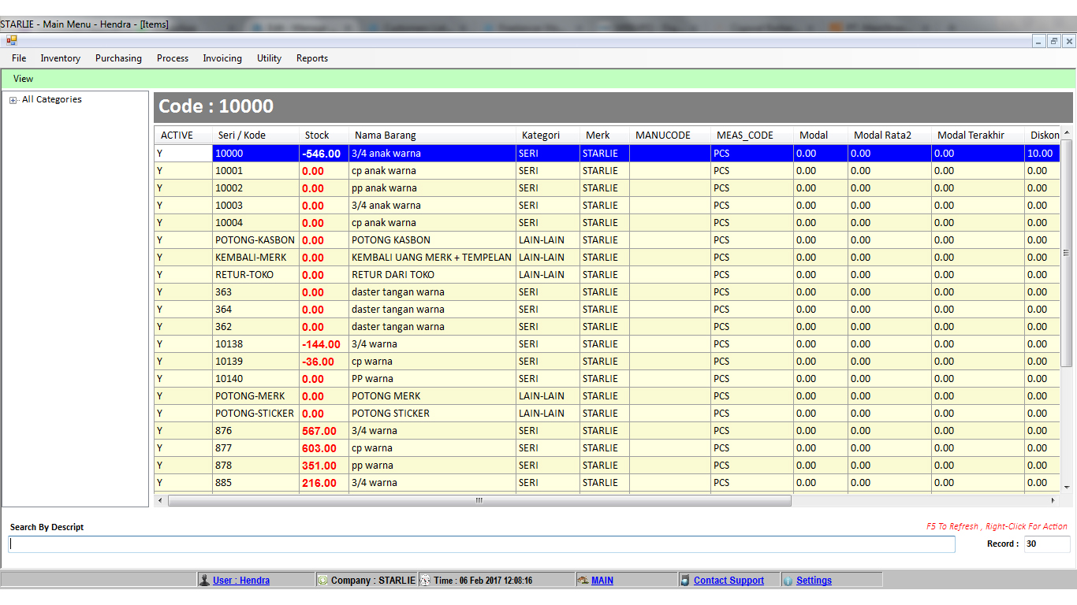Viewport: 1077px width, 605px height.
Task: Expand the All Categories tree node
Action: 13,100
